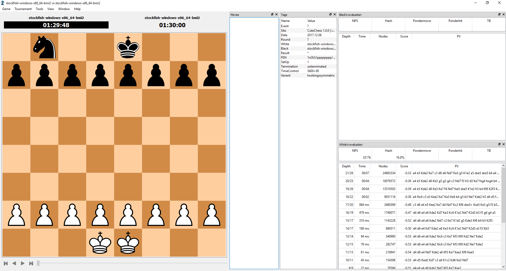Close the Moves panel

pos(276,15)
